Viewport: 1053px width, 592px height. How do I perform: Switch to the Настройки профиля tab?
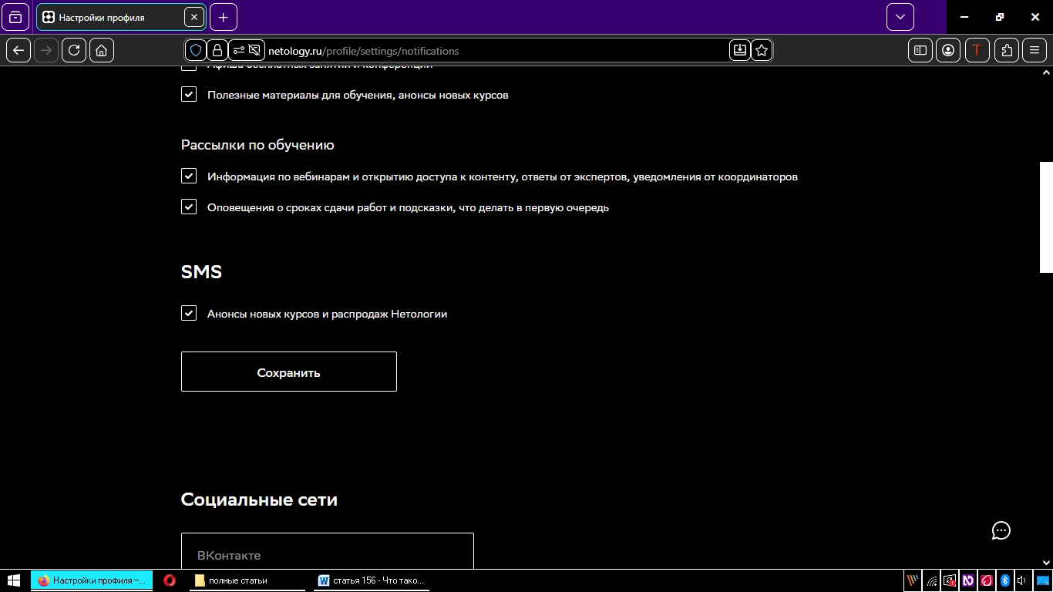click(x=110, y=17)
